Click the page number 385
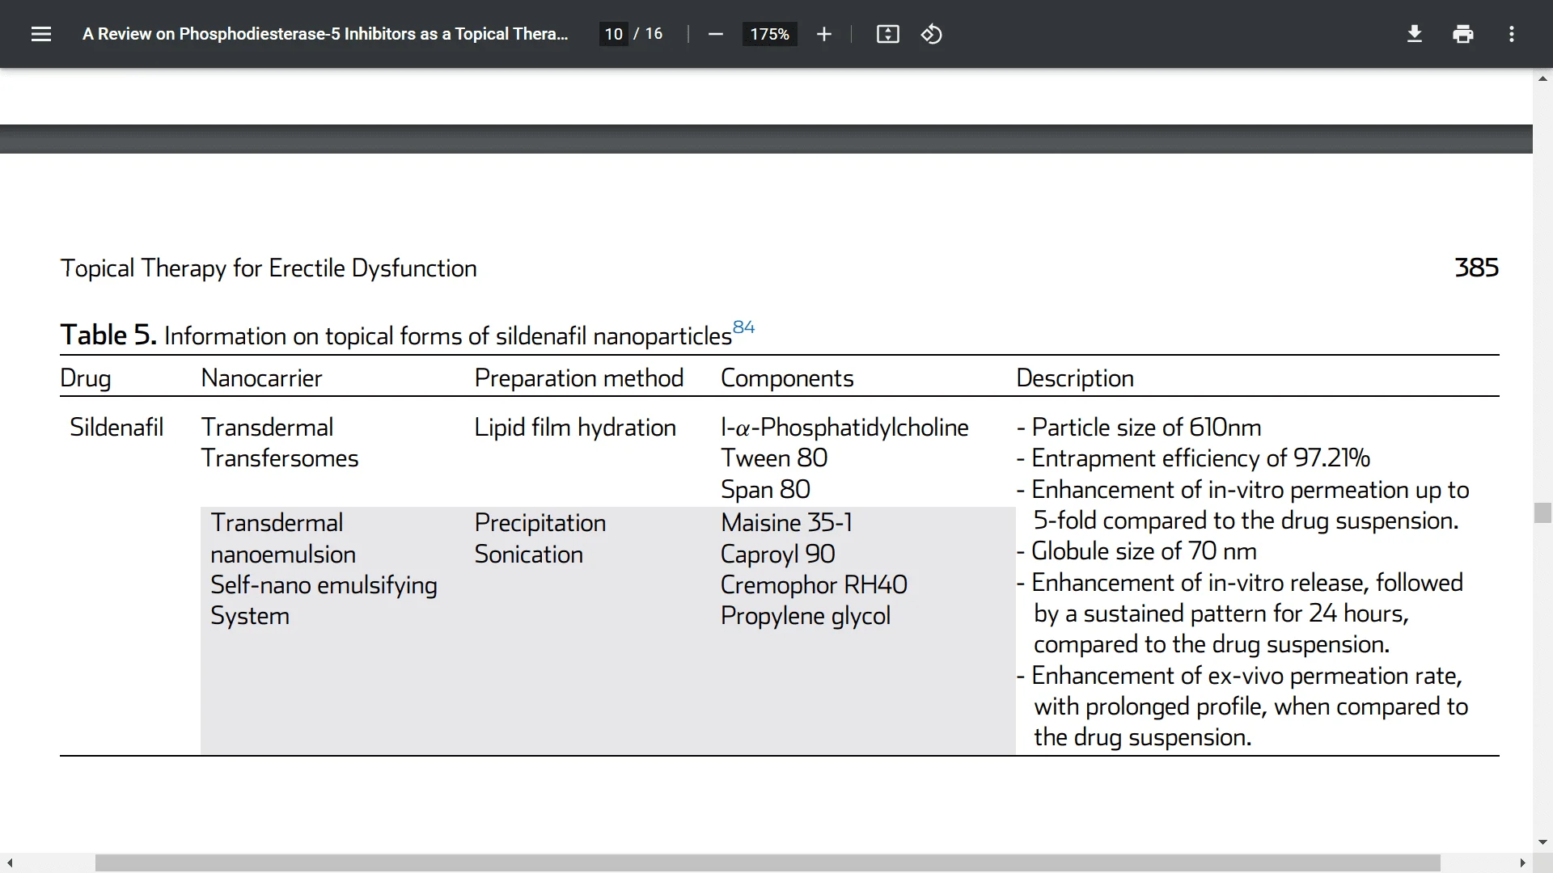Viewport: 1553px width, 873px height. [x=1477, y=268]
